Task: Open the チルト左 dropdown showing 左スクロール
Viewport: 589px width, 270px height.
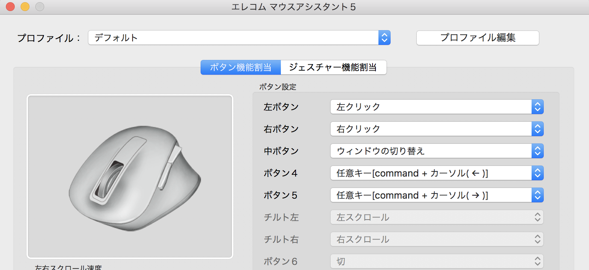Action: tap(437, 217)
